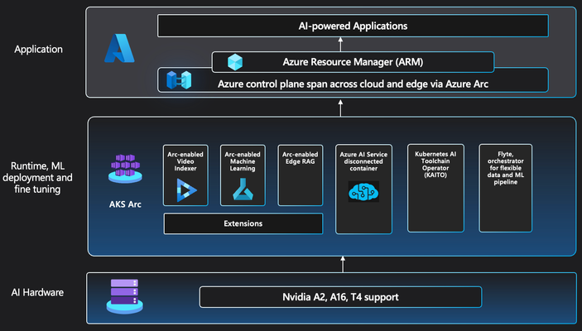Click the AKS Arc cluster icon
582x331 pixels.
(125, 169)
